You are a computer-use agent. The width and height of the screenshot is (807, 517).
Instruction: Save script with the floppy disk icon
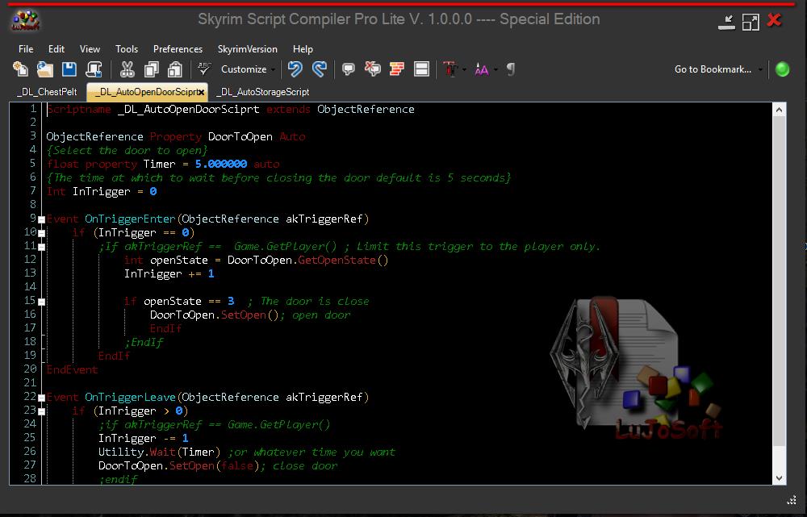(69, 69)
